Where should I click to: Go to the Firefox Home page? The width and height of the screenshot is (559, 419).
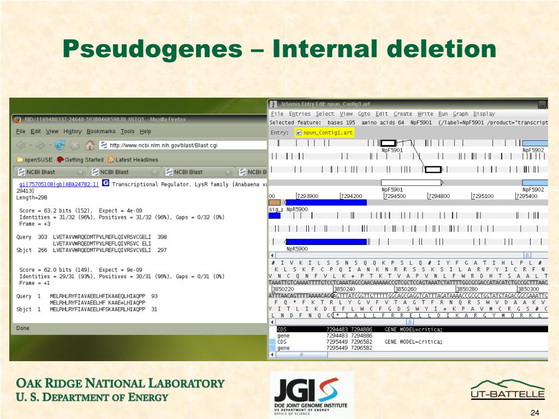pyautogui.click(x=90, y=145)
